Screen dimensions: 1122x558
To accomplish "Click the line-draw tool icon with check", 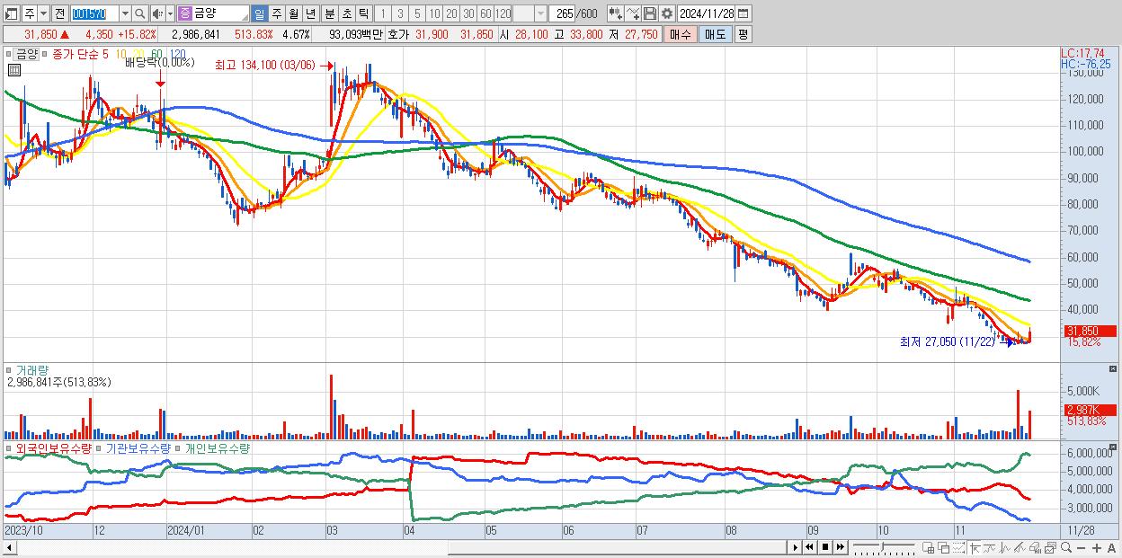I will click(632, 13).
